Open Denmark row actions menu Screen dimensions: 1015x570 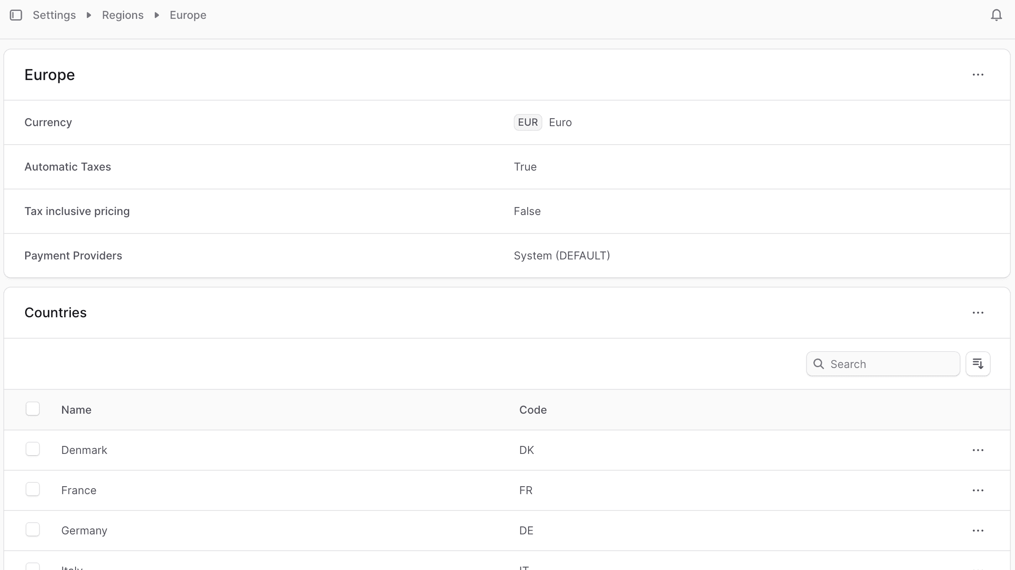pos(978,450)
